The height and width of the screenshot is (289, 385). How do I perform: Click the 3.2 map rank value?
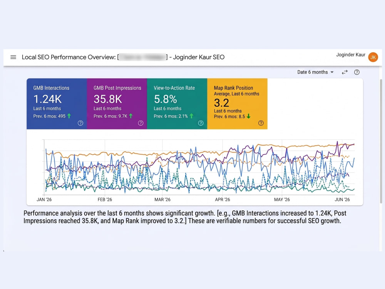pyautogui.click(x=221, y=103)
